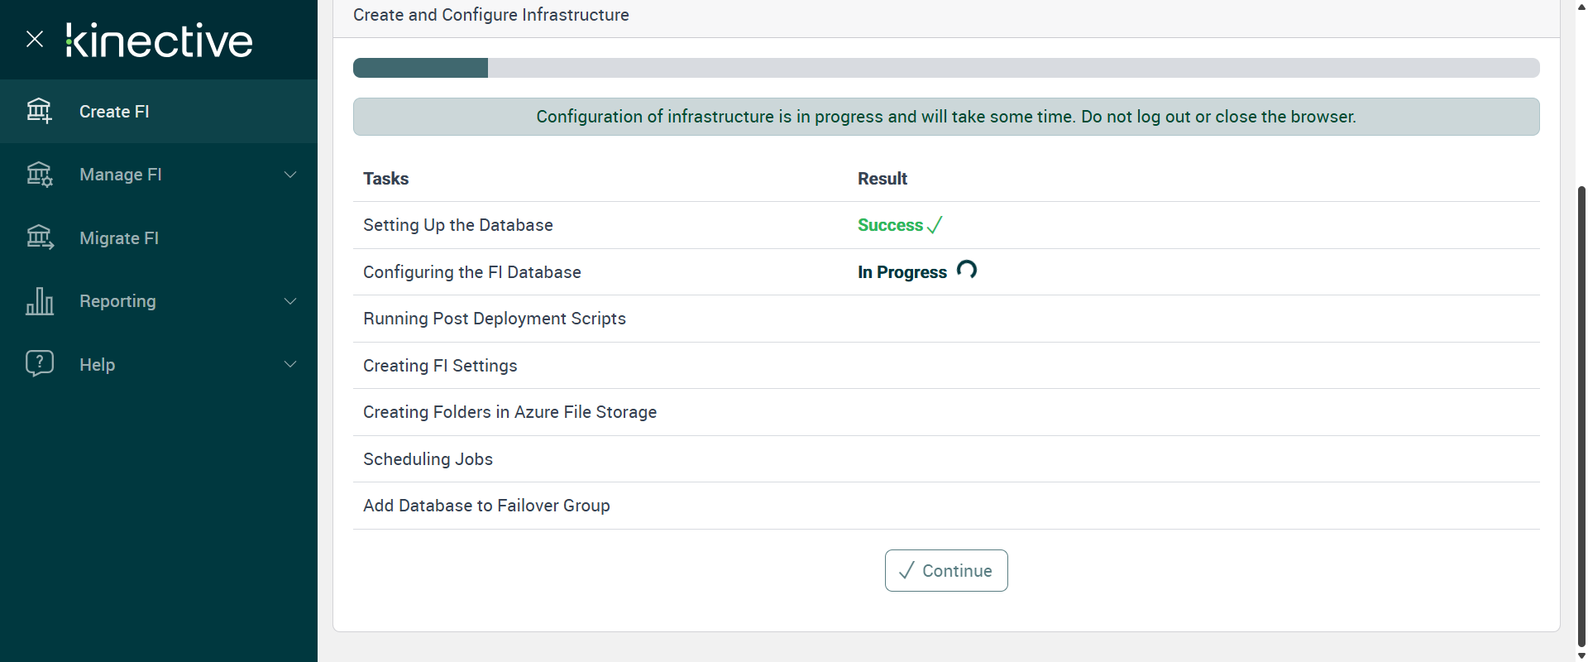This screenshot has width=1588, height=662.
Task: Click the Create FI bank icon
Action: pos(39,111)
